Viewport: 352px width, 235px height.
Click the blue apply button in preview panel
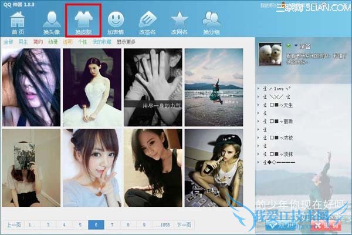coord(280,226)
